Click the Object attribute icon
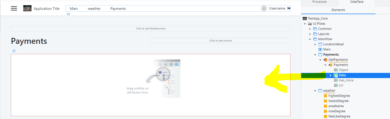390x119 pixels. [x=336, y=70]
